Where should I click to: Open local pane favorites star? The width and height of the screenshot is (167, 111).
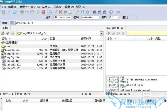point(13,33)
